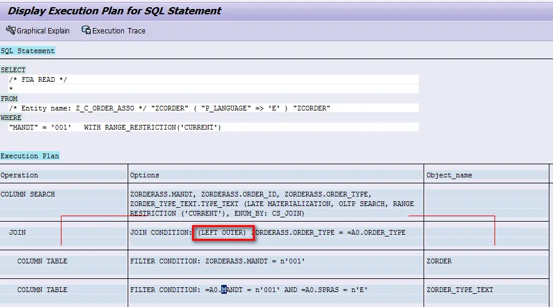553x307 pixels.
Task: Click the Entity name Z_C_ORDER_ASSO line
Action: [x=170, y=108]
